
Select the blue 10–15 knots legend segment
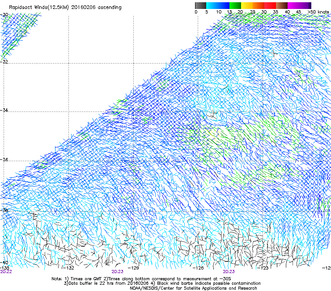(224, 5)
